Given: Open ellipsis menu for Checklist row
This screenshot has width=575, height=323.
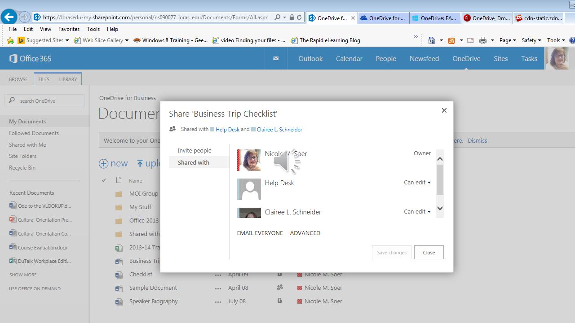Looking at the screenshot, I should (x=218, y=275).
